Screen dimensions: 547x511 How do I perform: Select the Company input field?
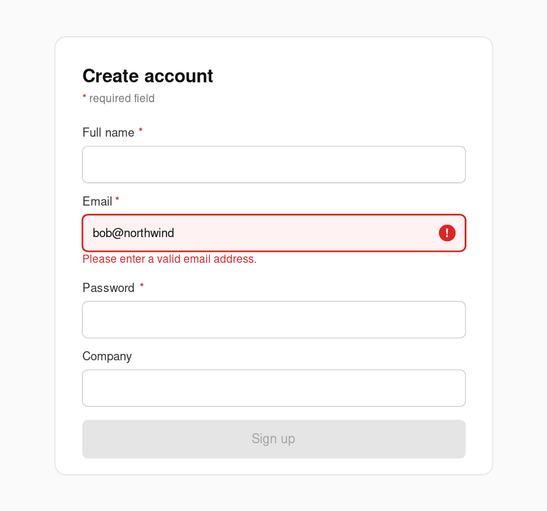[273, 388]
